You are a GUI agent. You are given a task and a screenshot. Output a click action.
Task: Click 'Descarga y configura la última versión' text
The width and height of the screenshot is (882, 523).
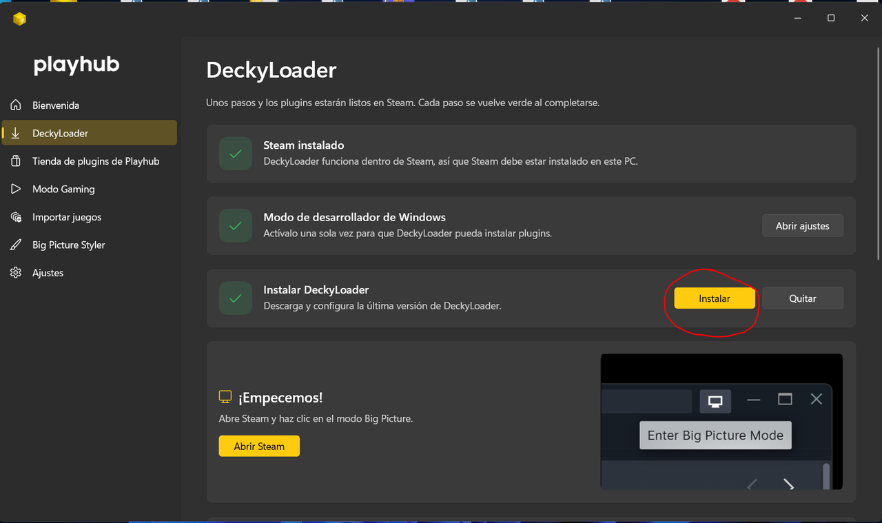tap(382, 305)
